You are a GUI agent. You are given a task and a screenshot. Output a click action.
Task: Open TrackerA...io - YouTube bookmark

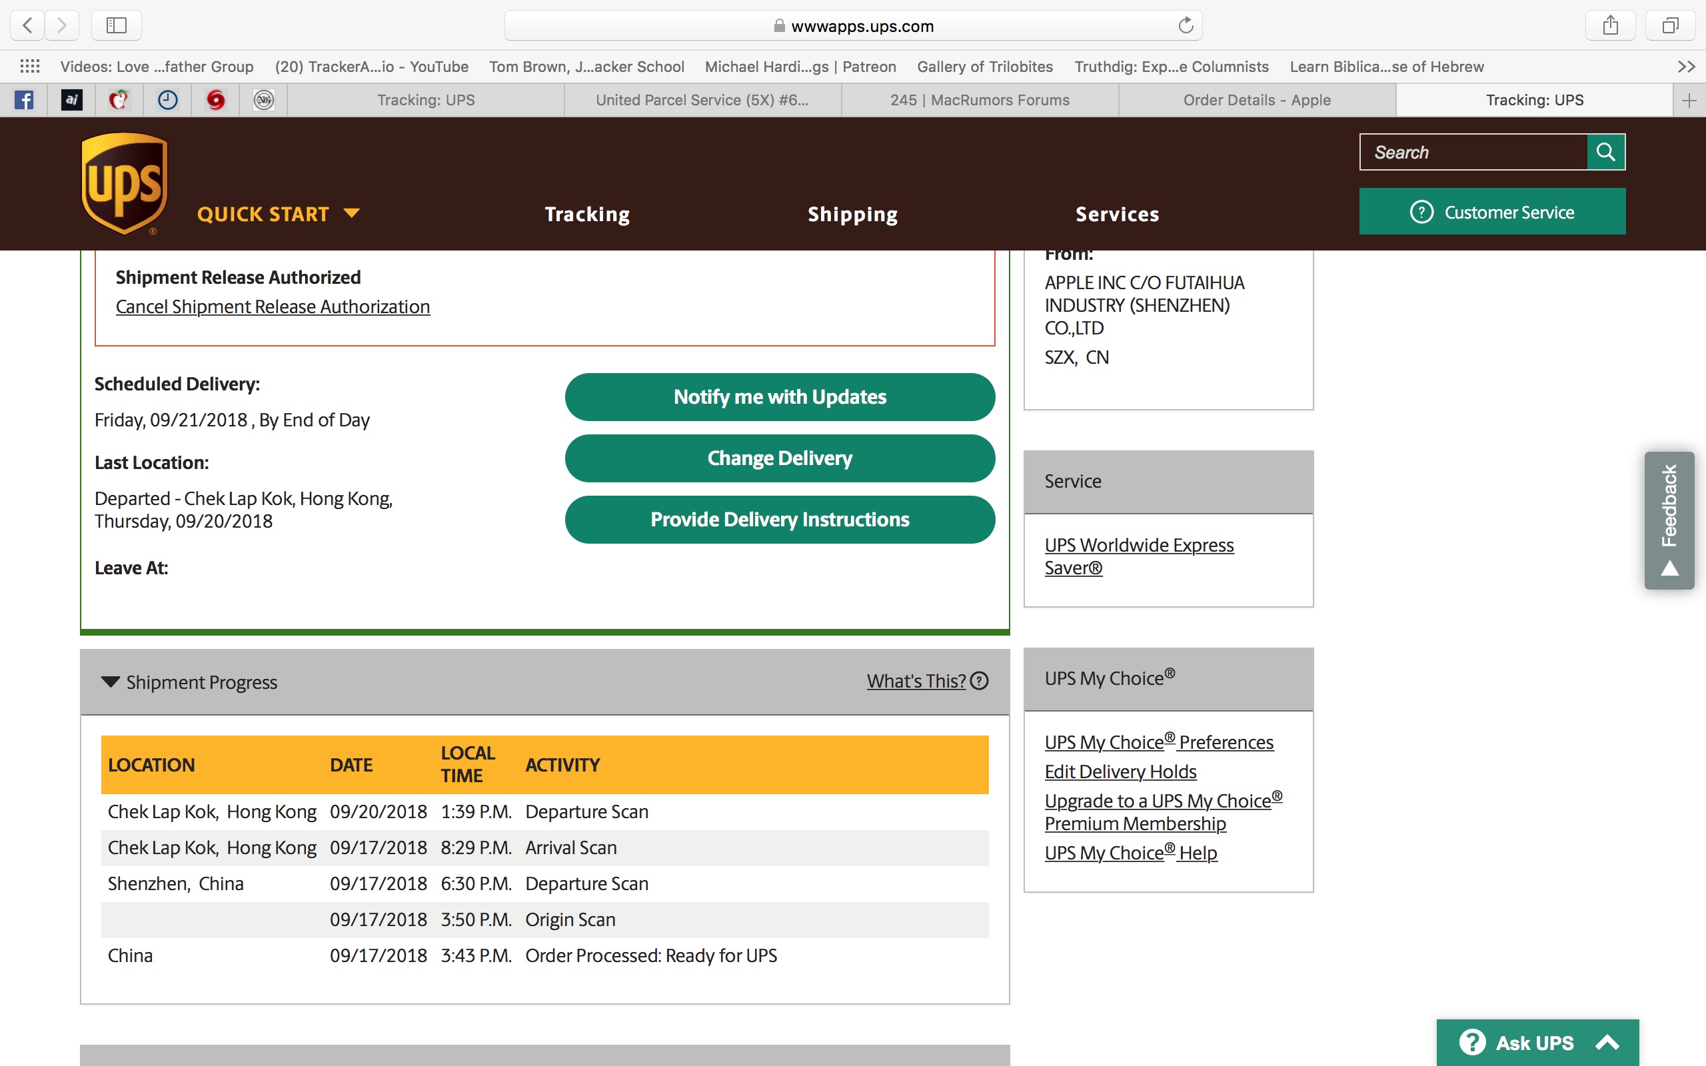371,66
